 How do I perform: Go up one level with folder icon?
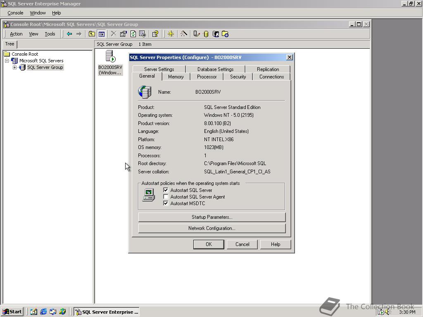[x=92, y=34]
